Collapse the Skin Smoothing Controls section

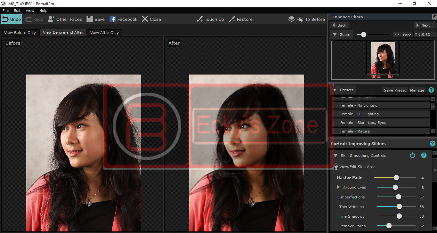click(336, 156)
